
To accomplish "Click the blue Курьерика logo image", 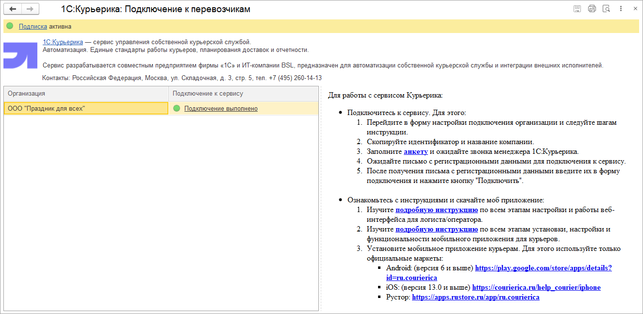I will (x=20, y=55).
